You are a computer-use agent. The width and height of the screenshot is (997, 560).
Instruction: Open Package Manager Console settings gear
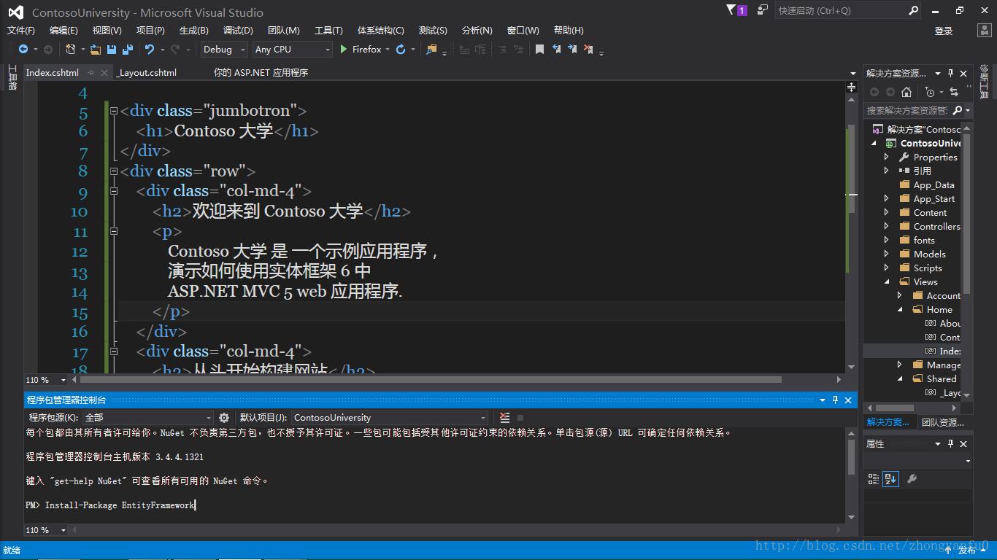tap(224, 418)
